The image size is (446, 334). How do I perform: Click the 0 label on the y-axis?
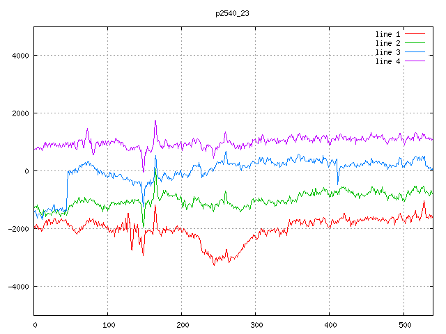coord(26,171)
